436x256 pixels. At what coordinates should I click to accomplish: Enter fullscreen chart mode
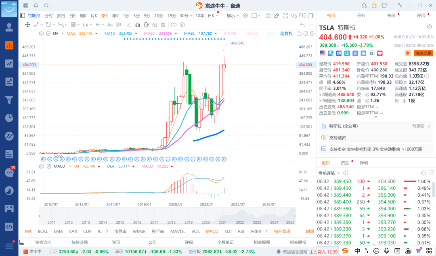(x=285, y=16)
